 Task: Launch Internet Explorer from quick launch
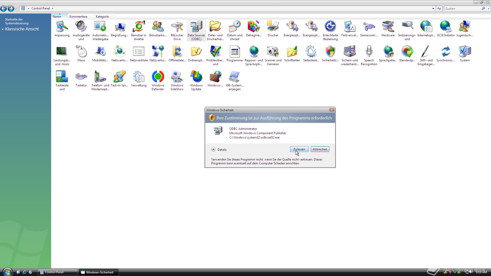[x=25, y=272]
